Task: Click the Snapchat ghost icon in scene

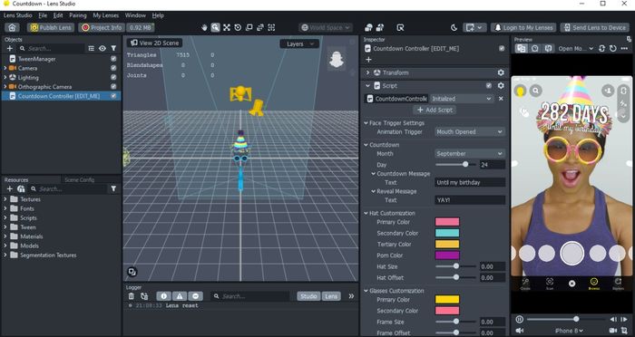Action: [x=337, y=60]
